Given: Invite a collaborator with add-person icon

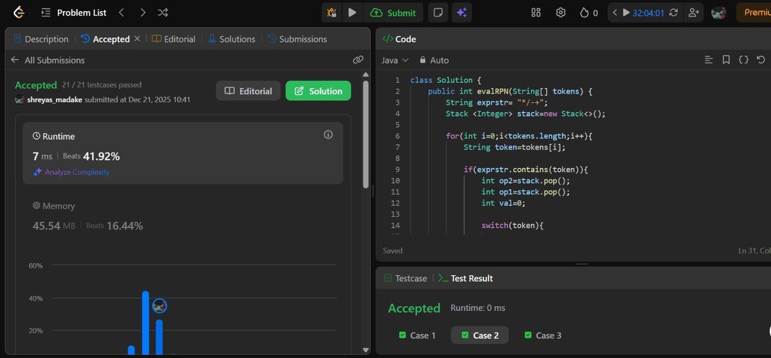Looking at the screenshot, I should [x=693, y=12].
